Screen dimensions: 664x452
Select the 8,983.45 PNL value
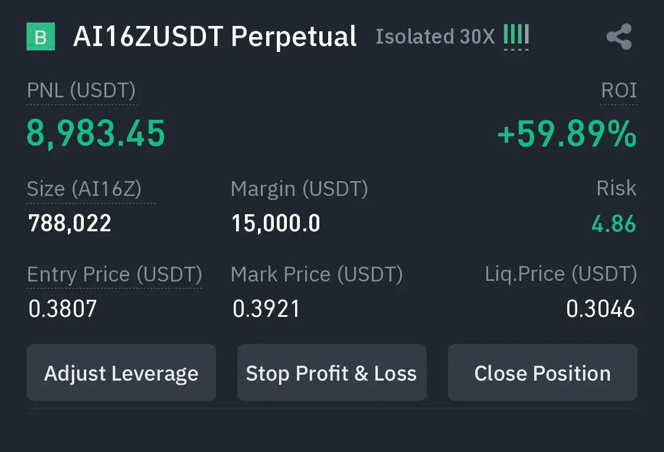96,134
